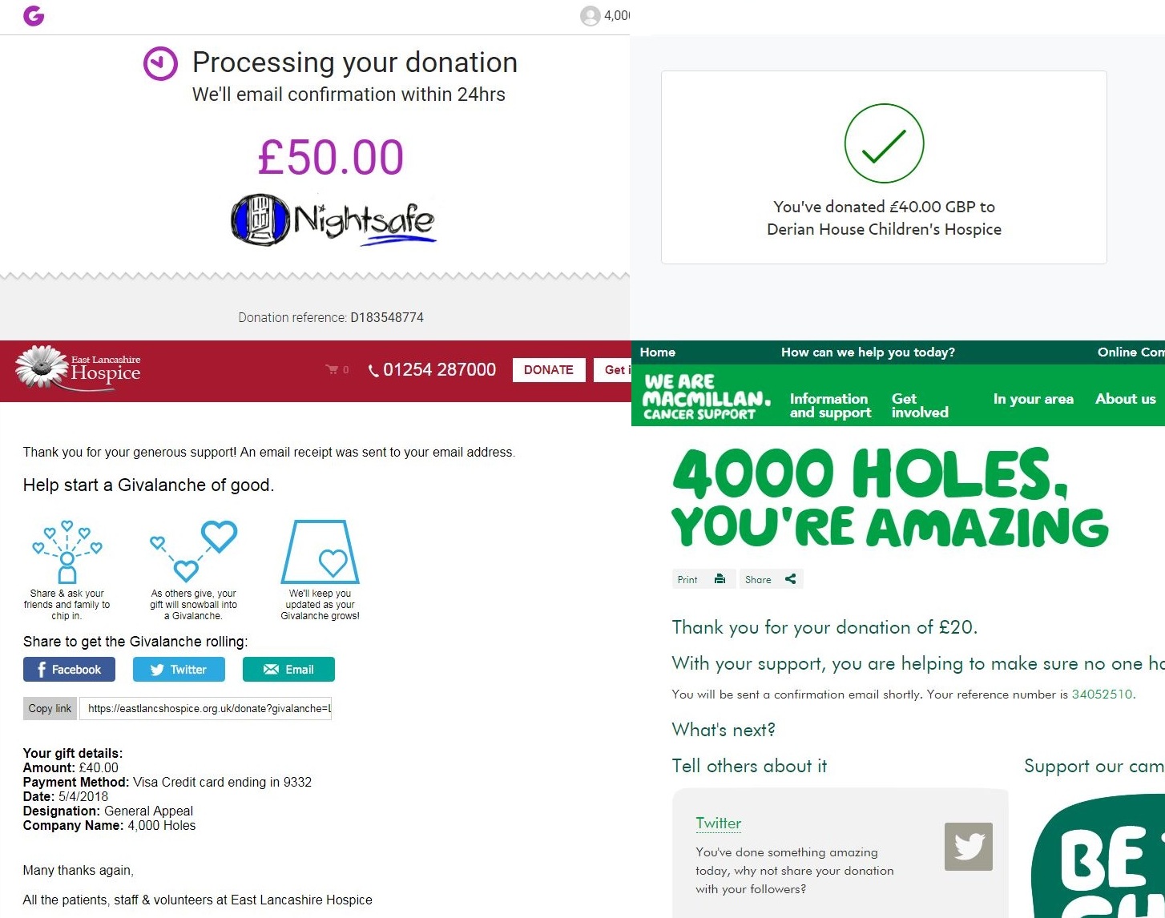Share the donation via Facebook button
Viewport: 1165px width, 918px height.
click(x=69, y=670)
